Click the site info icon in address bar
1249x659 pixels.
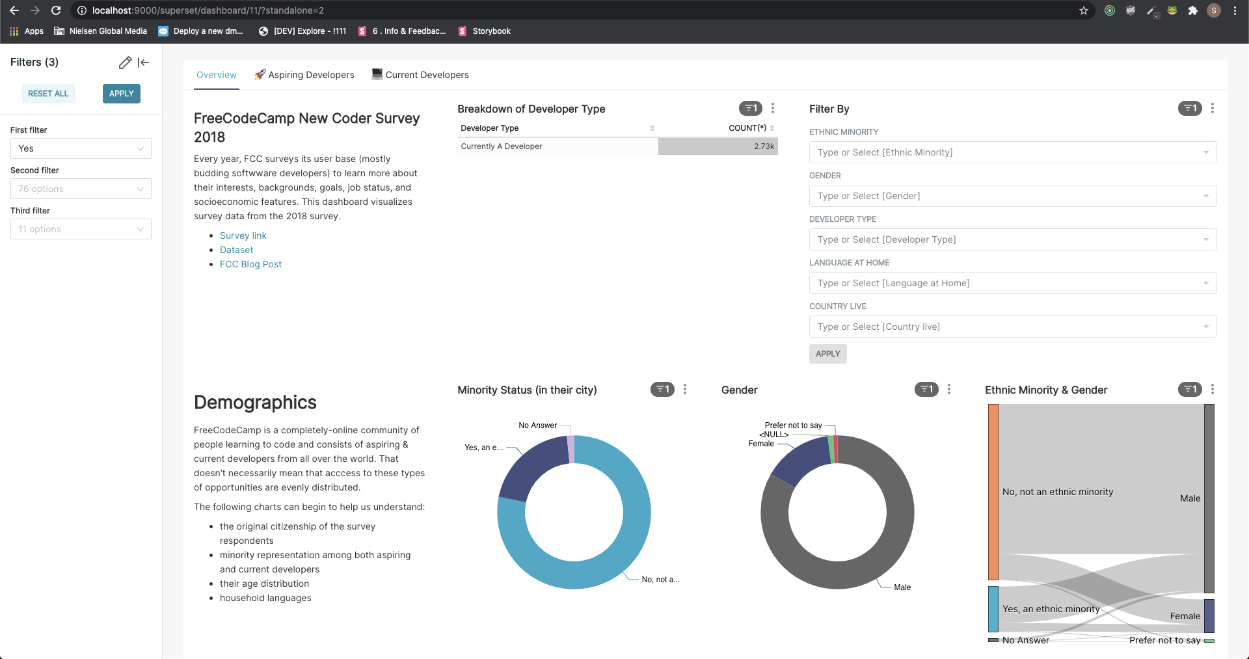tap(82, 10)
